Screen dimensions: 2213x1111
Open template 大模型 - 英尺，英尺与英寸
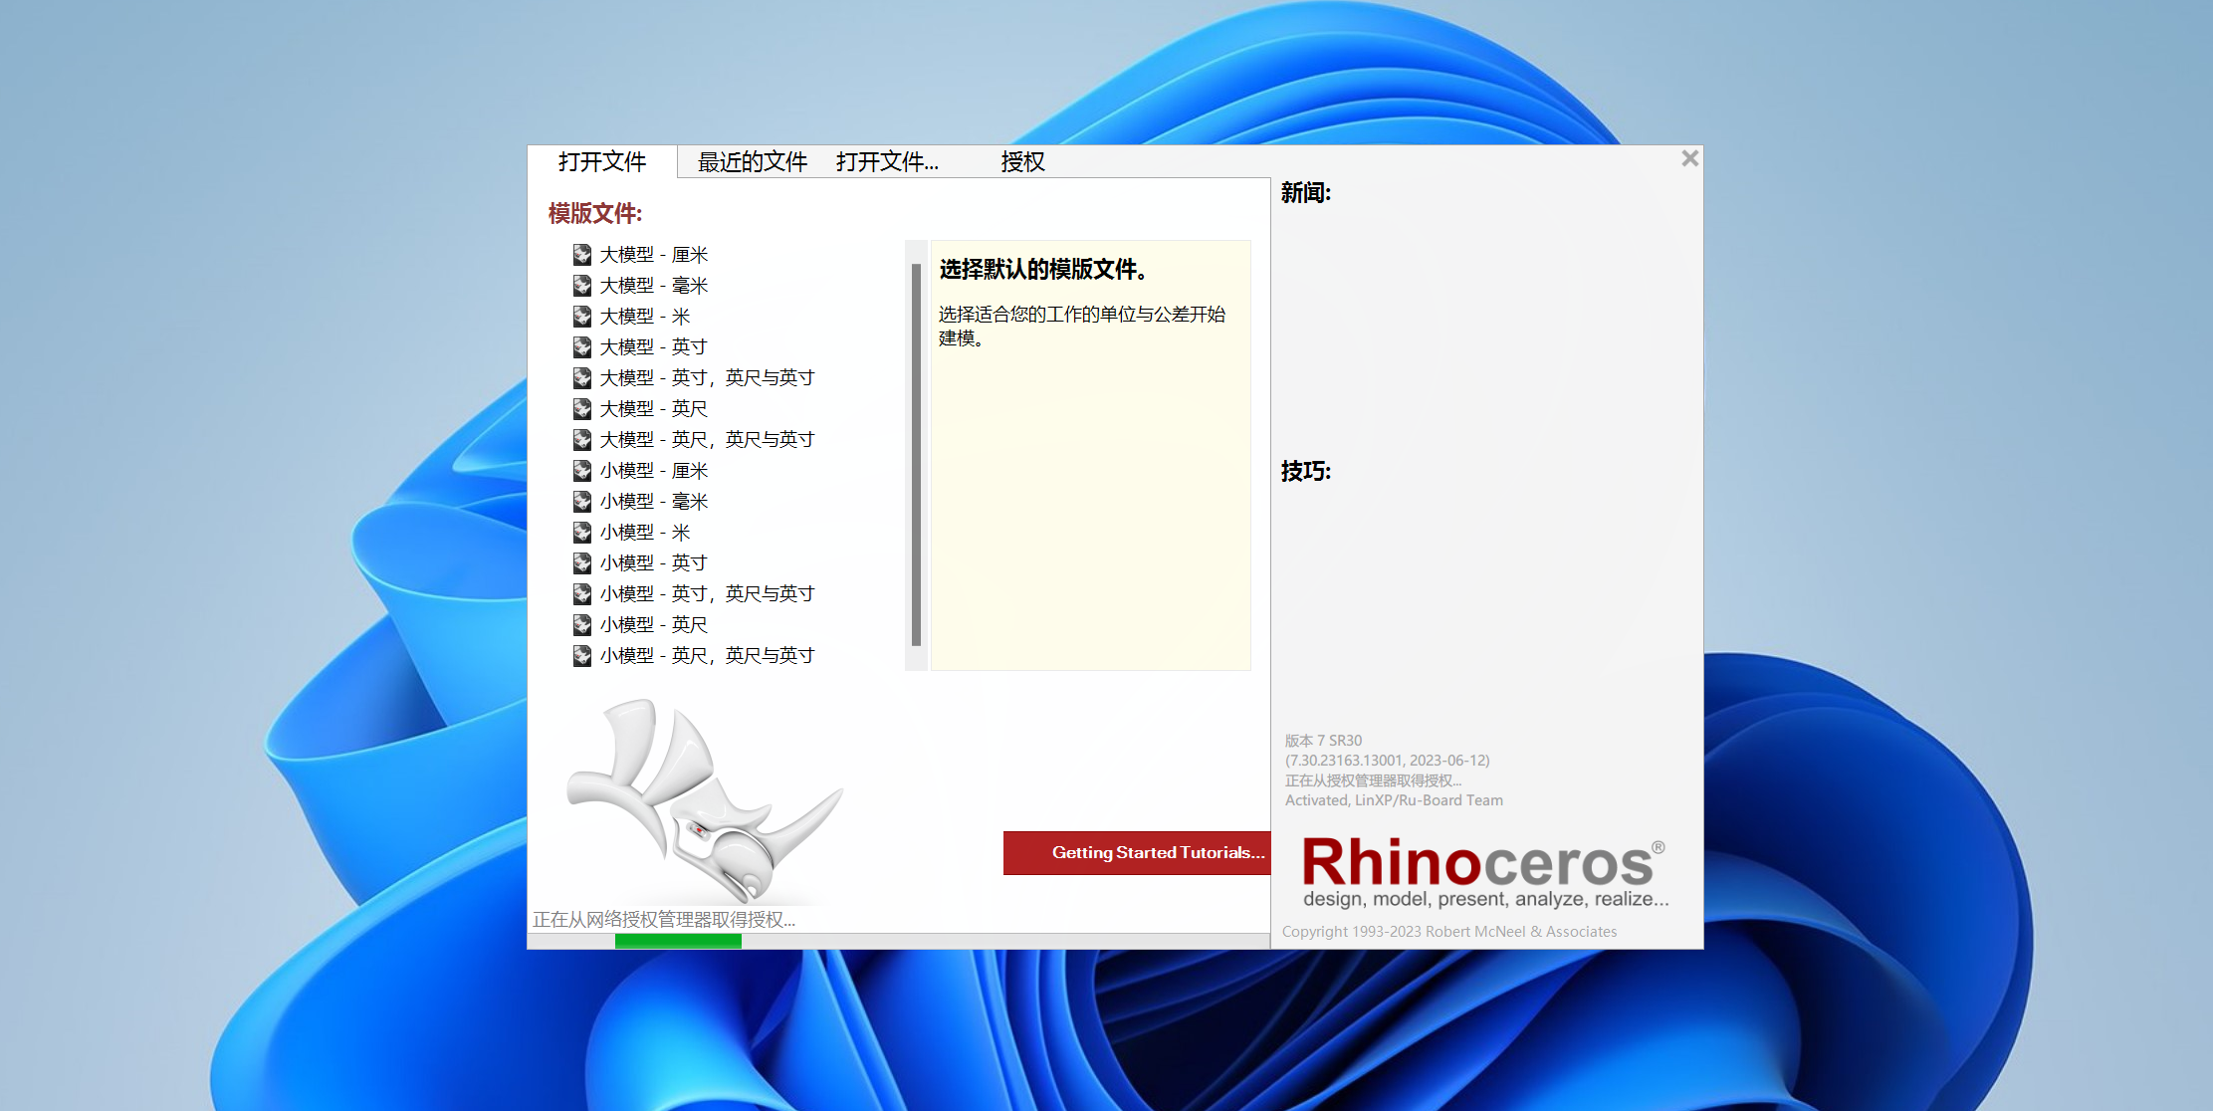(708, 440)
